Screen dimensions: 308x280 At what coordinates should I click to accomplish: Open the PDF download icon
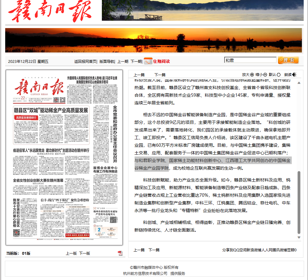(120, 253)
